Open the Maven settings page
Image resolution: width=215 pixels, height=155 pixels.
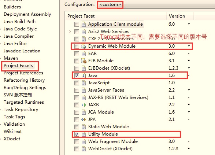tap(11, 58)
